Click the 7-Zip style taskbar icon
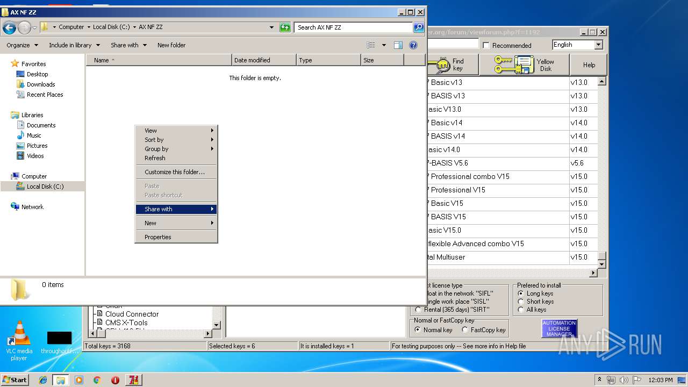 click(134, 380)
